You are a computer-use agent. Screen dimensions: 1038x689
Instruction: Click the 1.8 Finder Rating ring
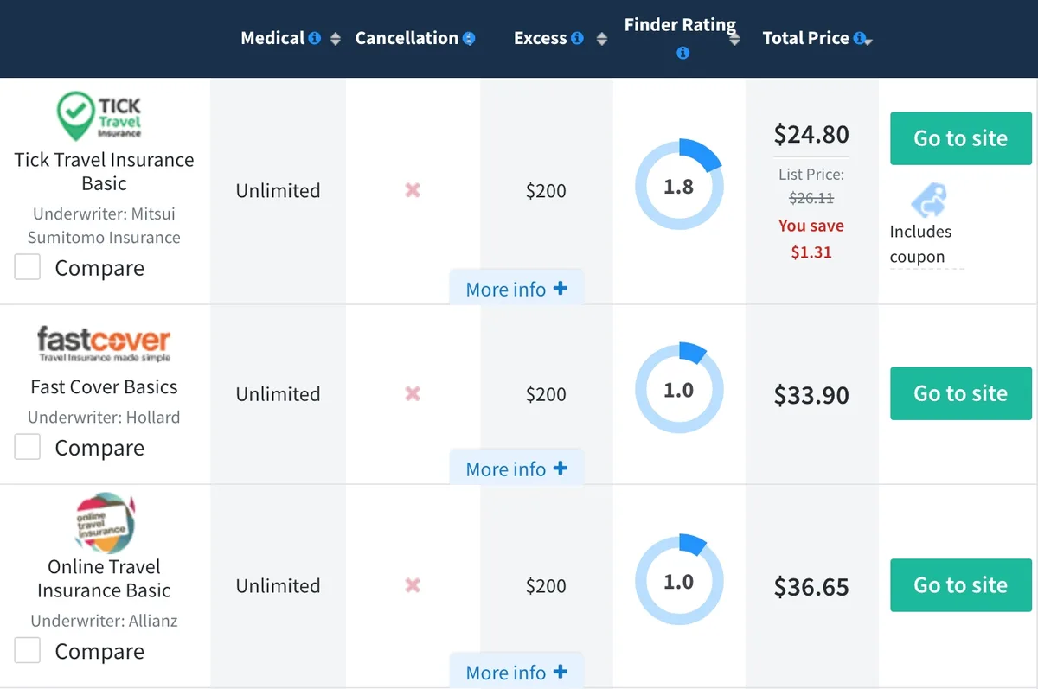[x=679, y=184]
